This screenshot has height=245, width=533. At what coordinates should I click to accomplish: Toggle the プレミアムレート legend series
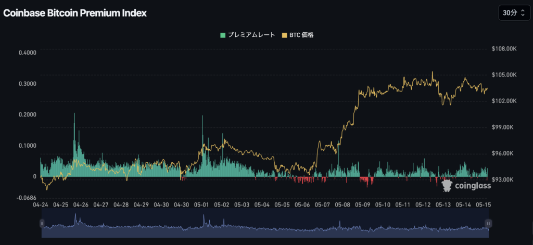[247, 35]
